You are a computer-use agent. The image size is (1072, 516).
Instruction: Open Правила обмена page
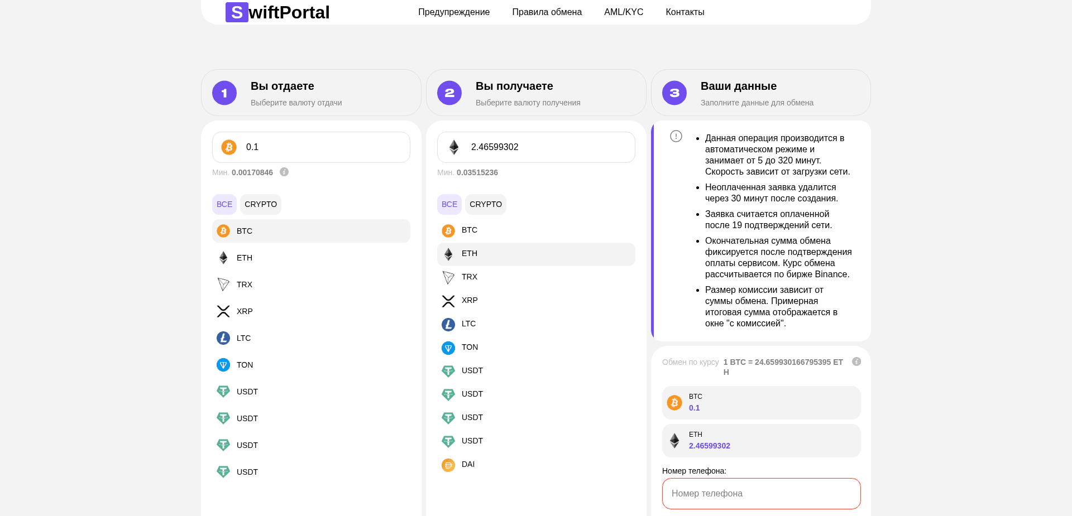coord(547,12)
